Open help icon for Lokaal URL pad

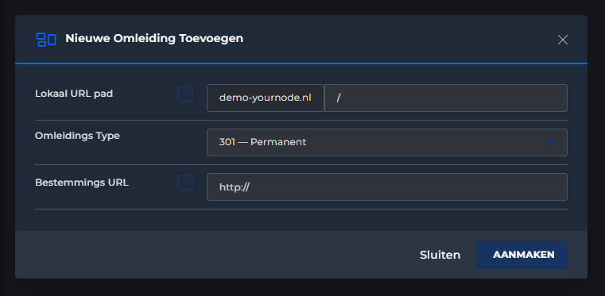click(x=185, y=94)
